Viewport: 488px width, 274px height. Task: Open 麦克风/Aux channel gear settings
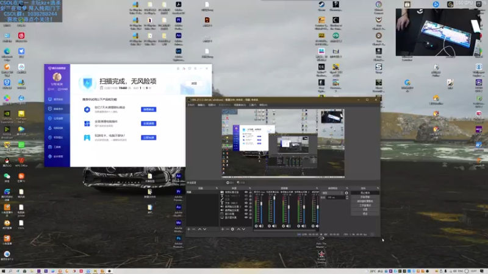click(256, 226)
